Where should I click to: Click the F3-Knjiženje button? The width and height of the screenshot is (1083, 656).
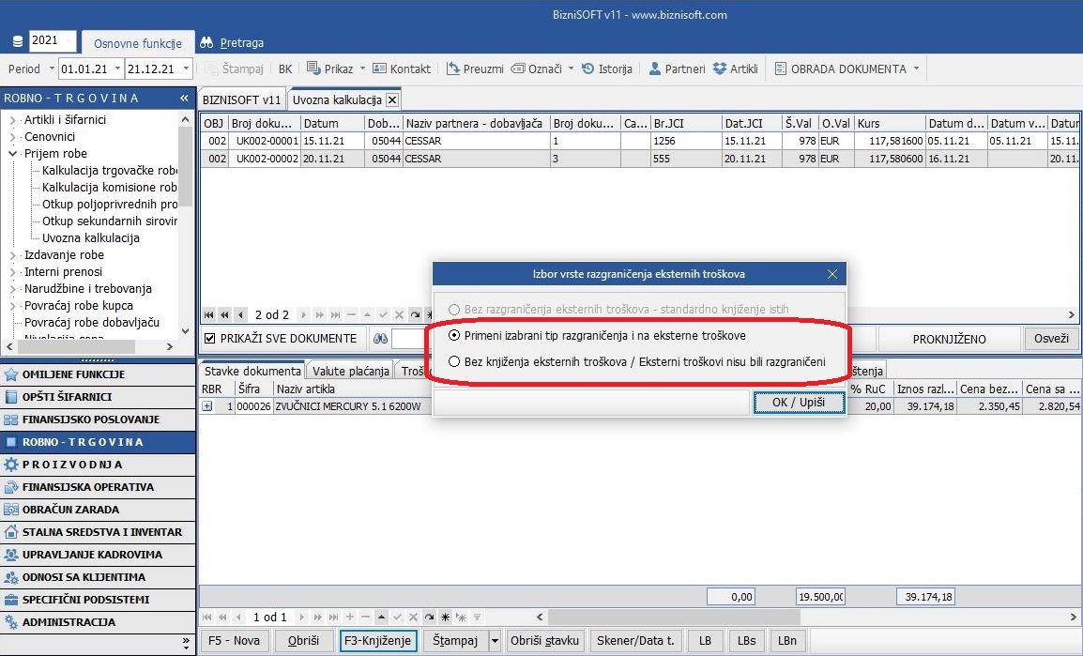point(377,641)
